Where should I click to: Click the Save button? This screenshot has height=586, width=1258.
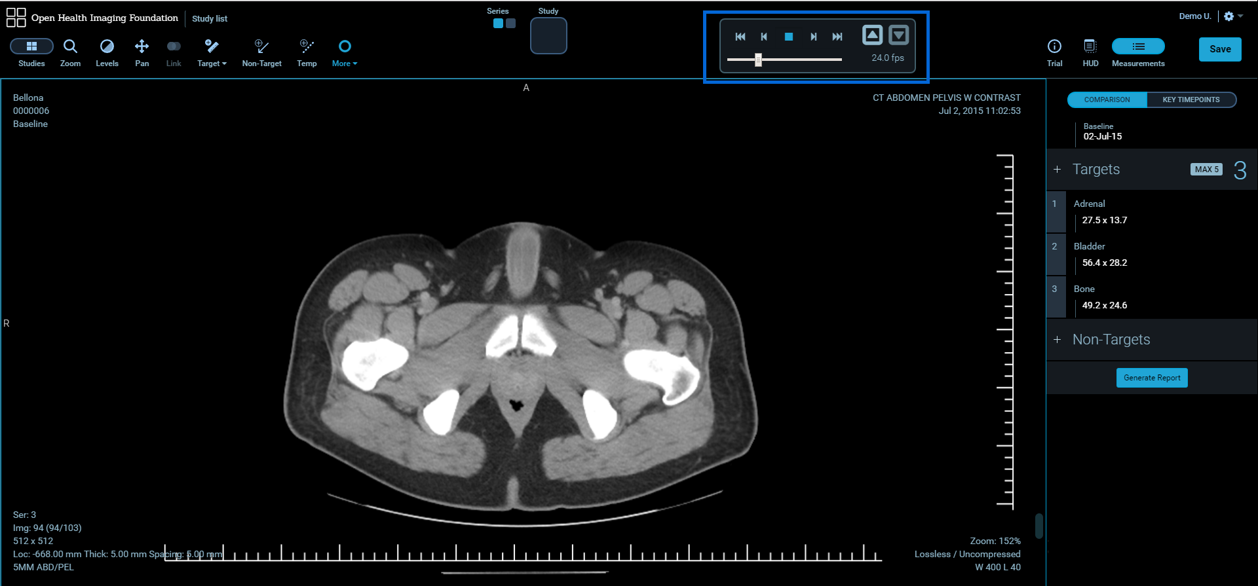(1220, 49)
